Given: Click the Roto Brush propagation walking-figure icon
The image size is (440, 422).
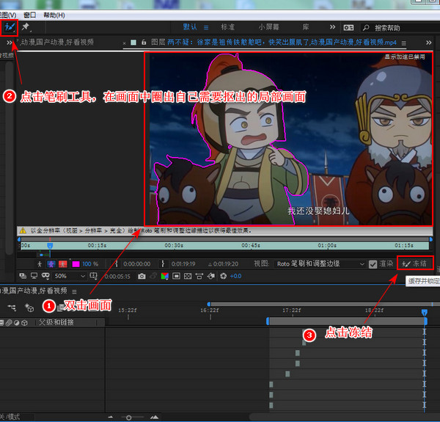Looking at the screenshot, I should click(x=40, y=264).
